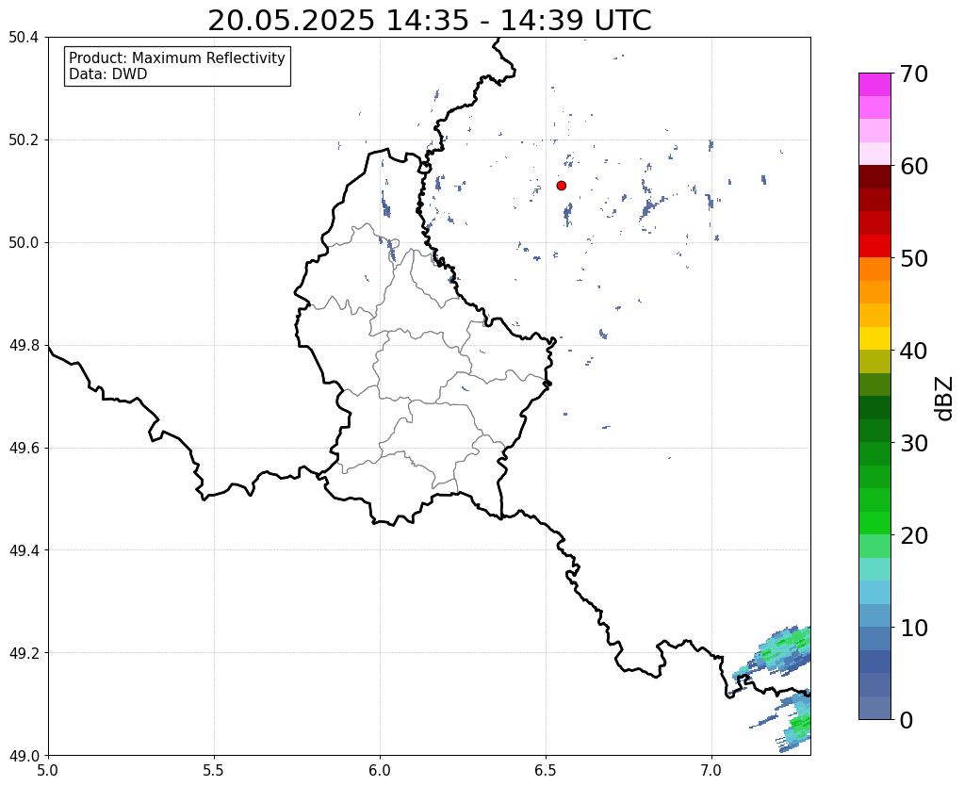Click the yellow colorbar segment above 40
The height and width of the screenshot is (786, 964).
point(874,338)
